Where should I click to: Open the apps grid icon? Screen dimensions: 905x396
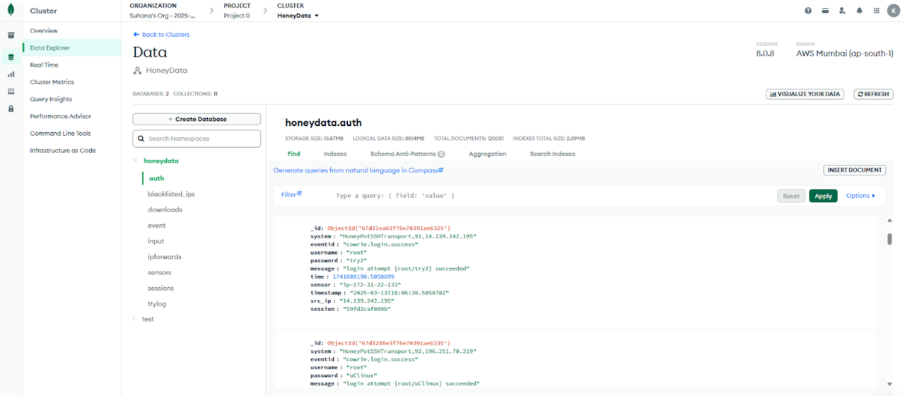[x=877, y=11]
